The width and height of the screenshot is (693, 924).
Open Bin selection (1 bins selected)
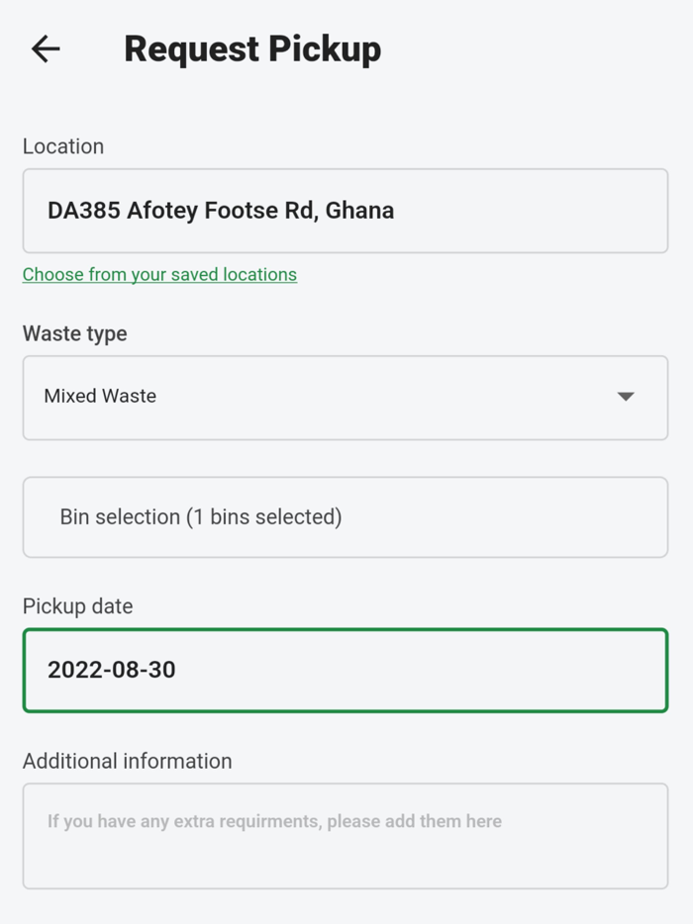[345, 516]
